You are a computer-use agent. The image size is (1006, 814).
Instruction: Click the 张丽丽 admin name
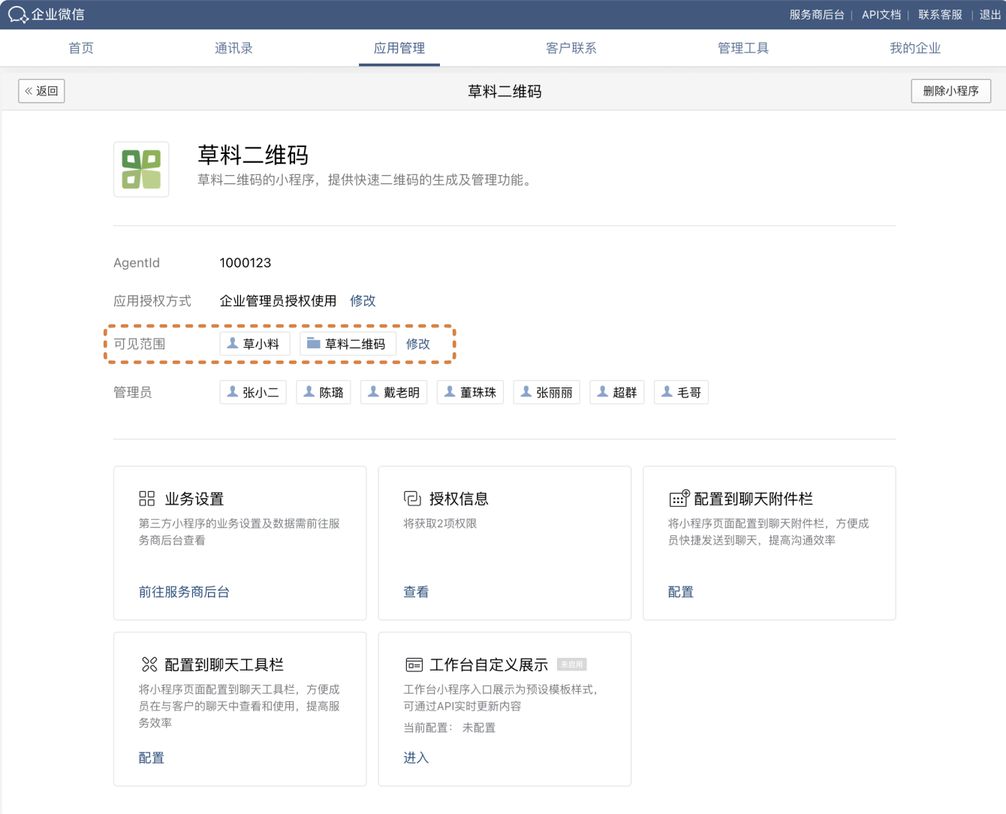point(554,393)
